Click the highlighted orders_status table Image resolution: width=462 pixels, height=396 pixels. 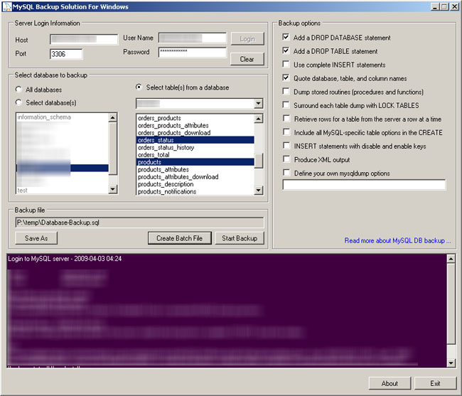195,140
